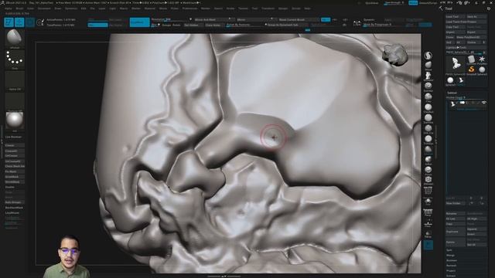The image size is (495, 278).
Task: Expand the Extract section
Action: pyautogui.click(x=451, y=276)
